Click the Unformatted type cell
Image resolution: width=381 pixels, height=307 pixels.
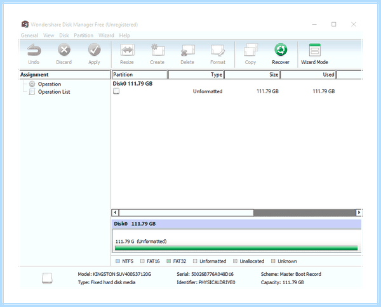[208, 91]
